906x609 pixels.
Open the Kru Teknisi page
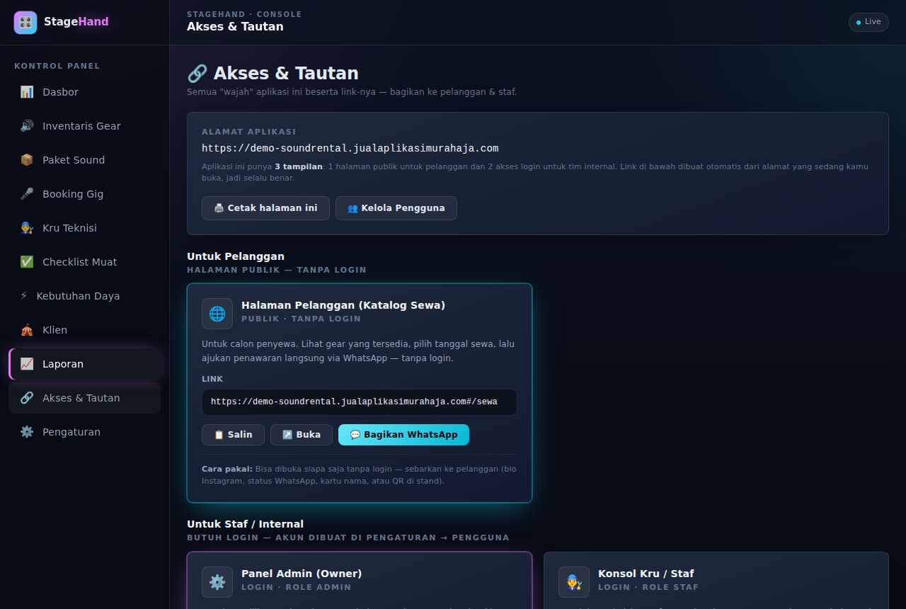pyautogui.click(x=85, y=228)
